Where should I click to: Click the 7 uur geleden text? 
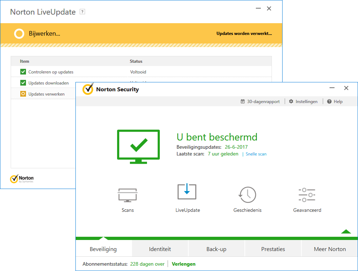223,154
